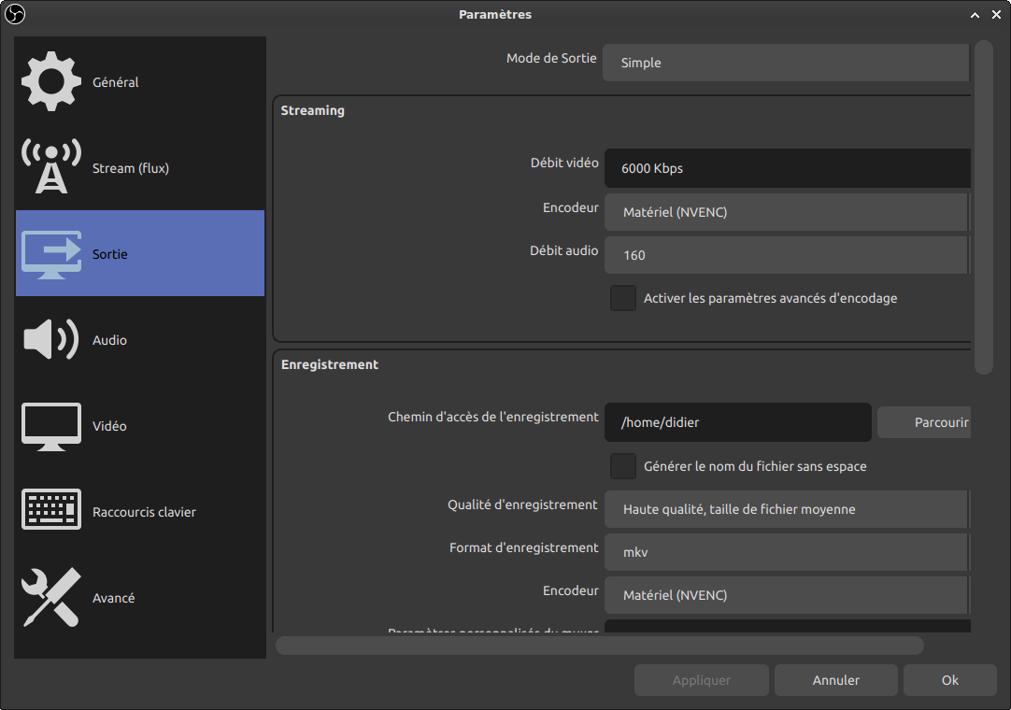Expand the Streaming Encodeur dropdown
The width and height of the screenshot is (1011, 710).
tap(785, 212)
